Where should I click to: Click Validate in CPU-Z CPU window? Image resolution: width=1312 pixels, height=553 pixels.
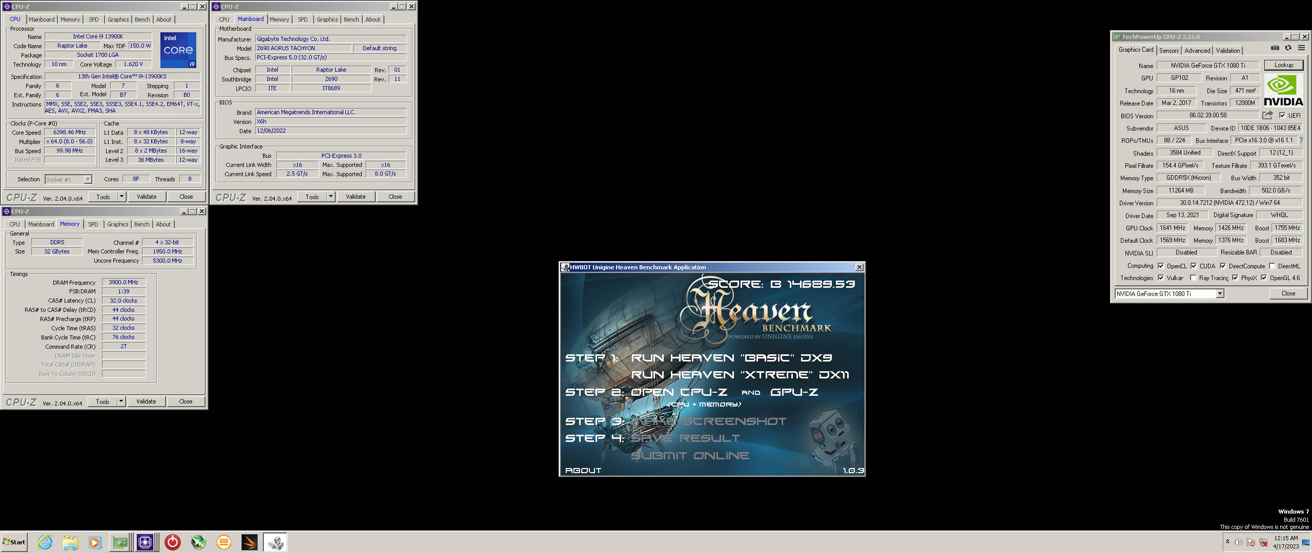pyautogui.click(x=147, y=197)
